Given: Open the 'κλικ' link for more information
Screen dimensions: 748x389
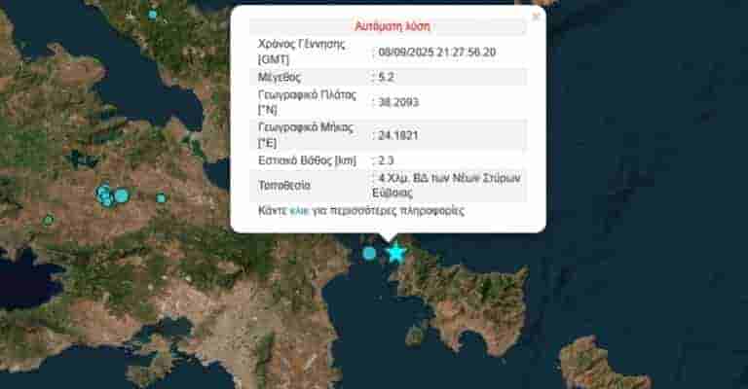Looking at the screenshot, I should tap(299, 209).
